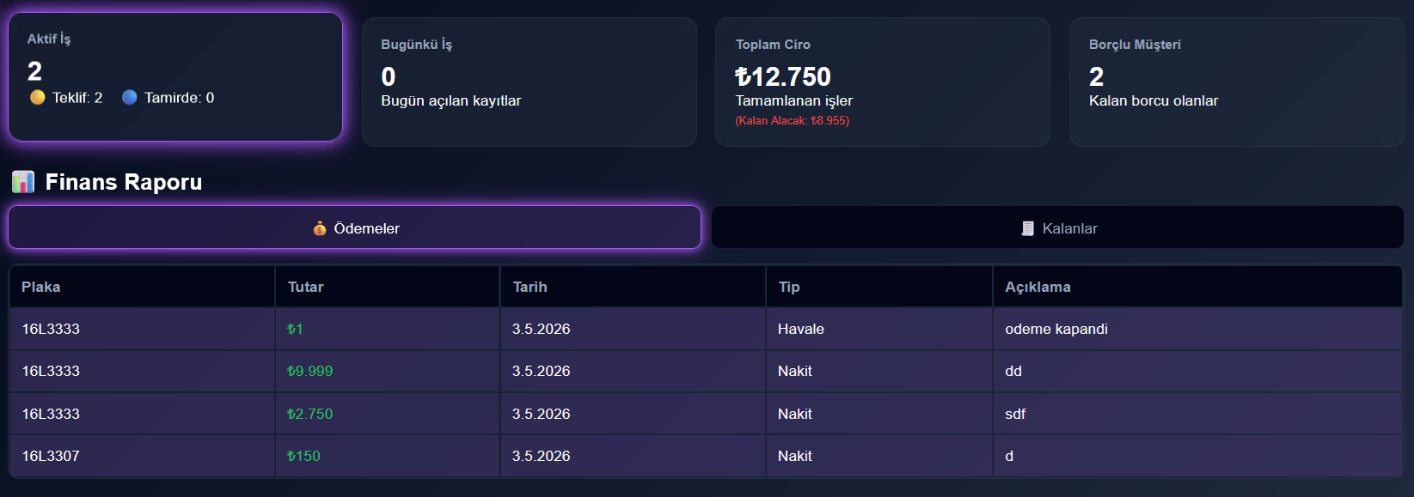This screenshot has height=497, width=1414.
Task: Click the money bag icon in Ödemeler tab
Action: click(x=320, y=228)
